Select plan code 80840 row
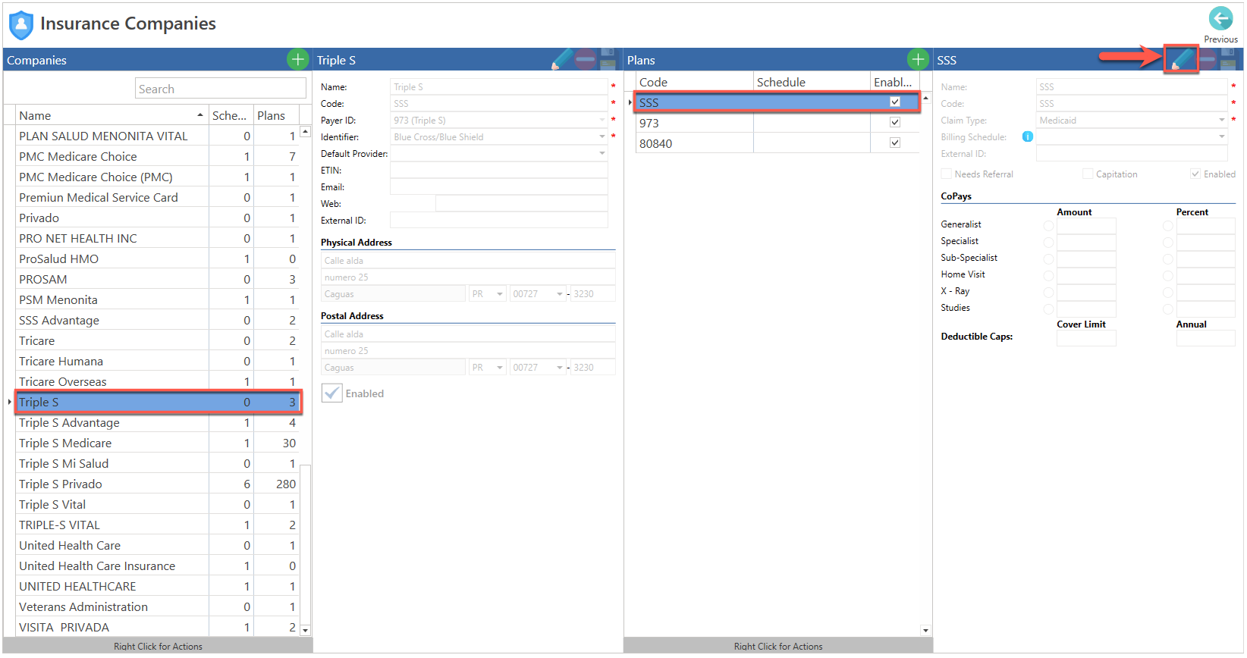 [777, 143]
